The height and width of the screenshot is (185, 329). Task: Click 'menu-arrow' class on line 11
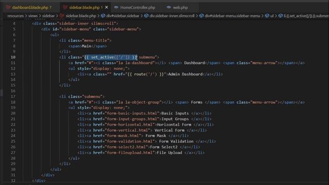tap(264, 63)
